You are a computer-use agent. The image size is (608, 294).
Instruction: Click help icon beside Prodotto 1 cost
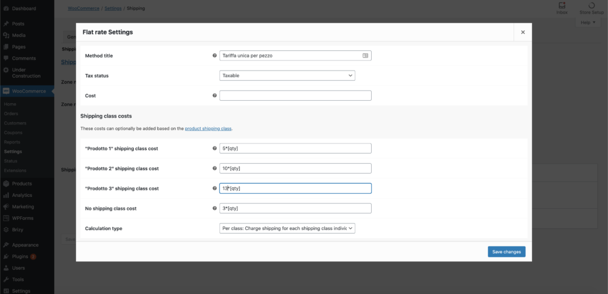pos(214,148)
